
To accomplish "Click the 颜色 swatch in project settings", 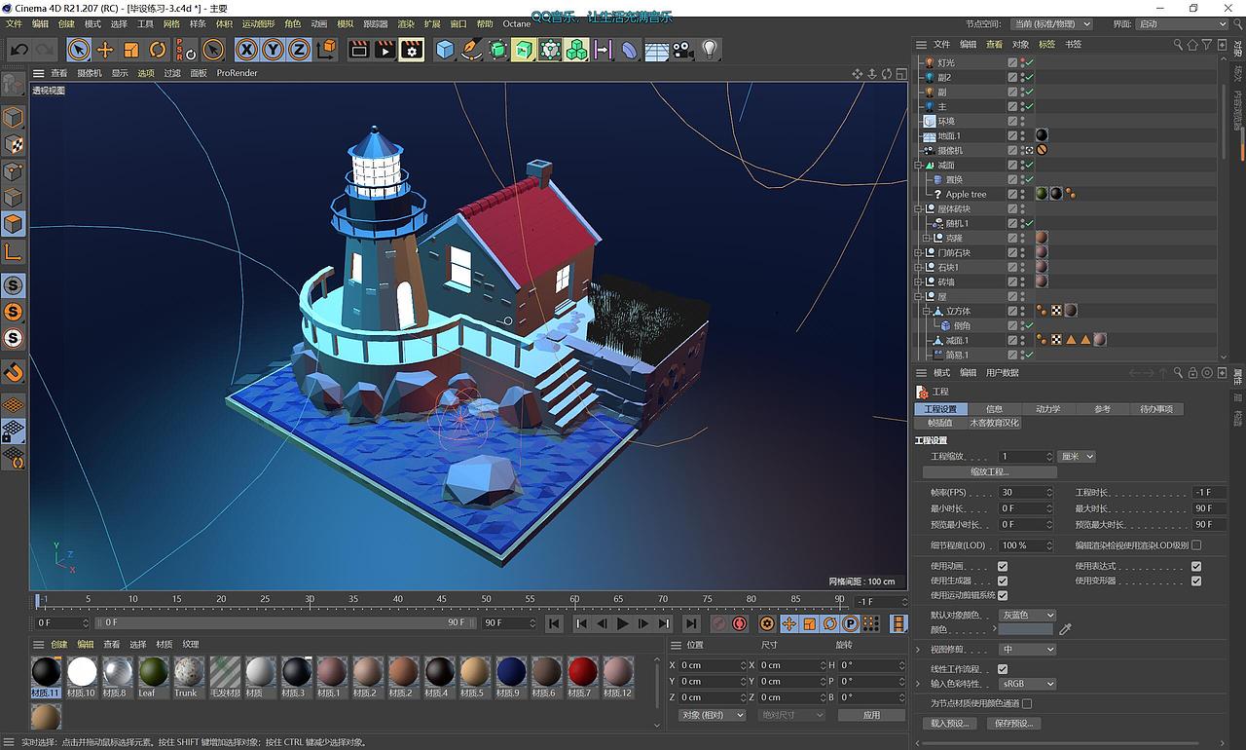I will [1026, 629].
